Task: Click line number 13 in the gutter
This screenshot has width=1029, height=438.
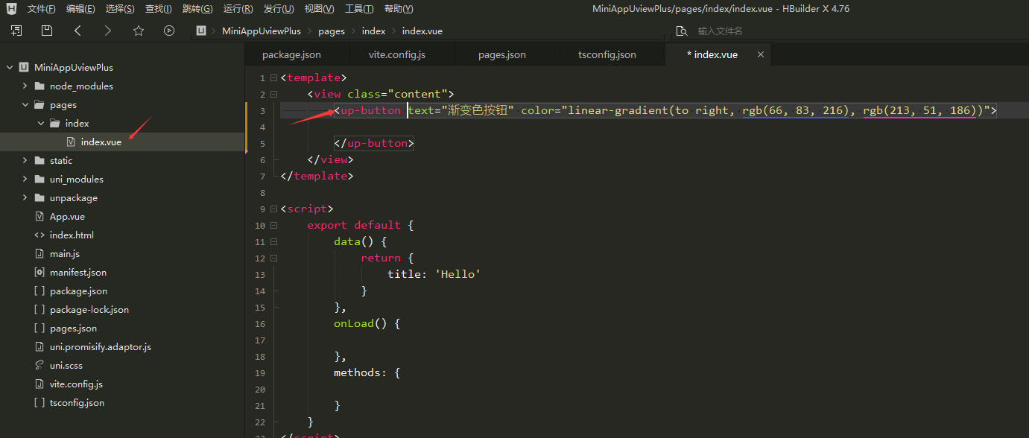Action: tap(260, 274)
